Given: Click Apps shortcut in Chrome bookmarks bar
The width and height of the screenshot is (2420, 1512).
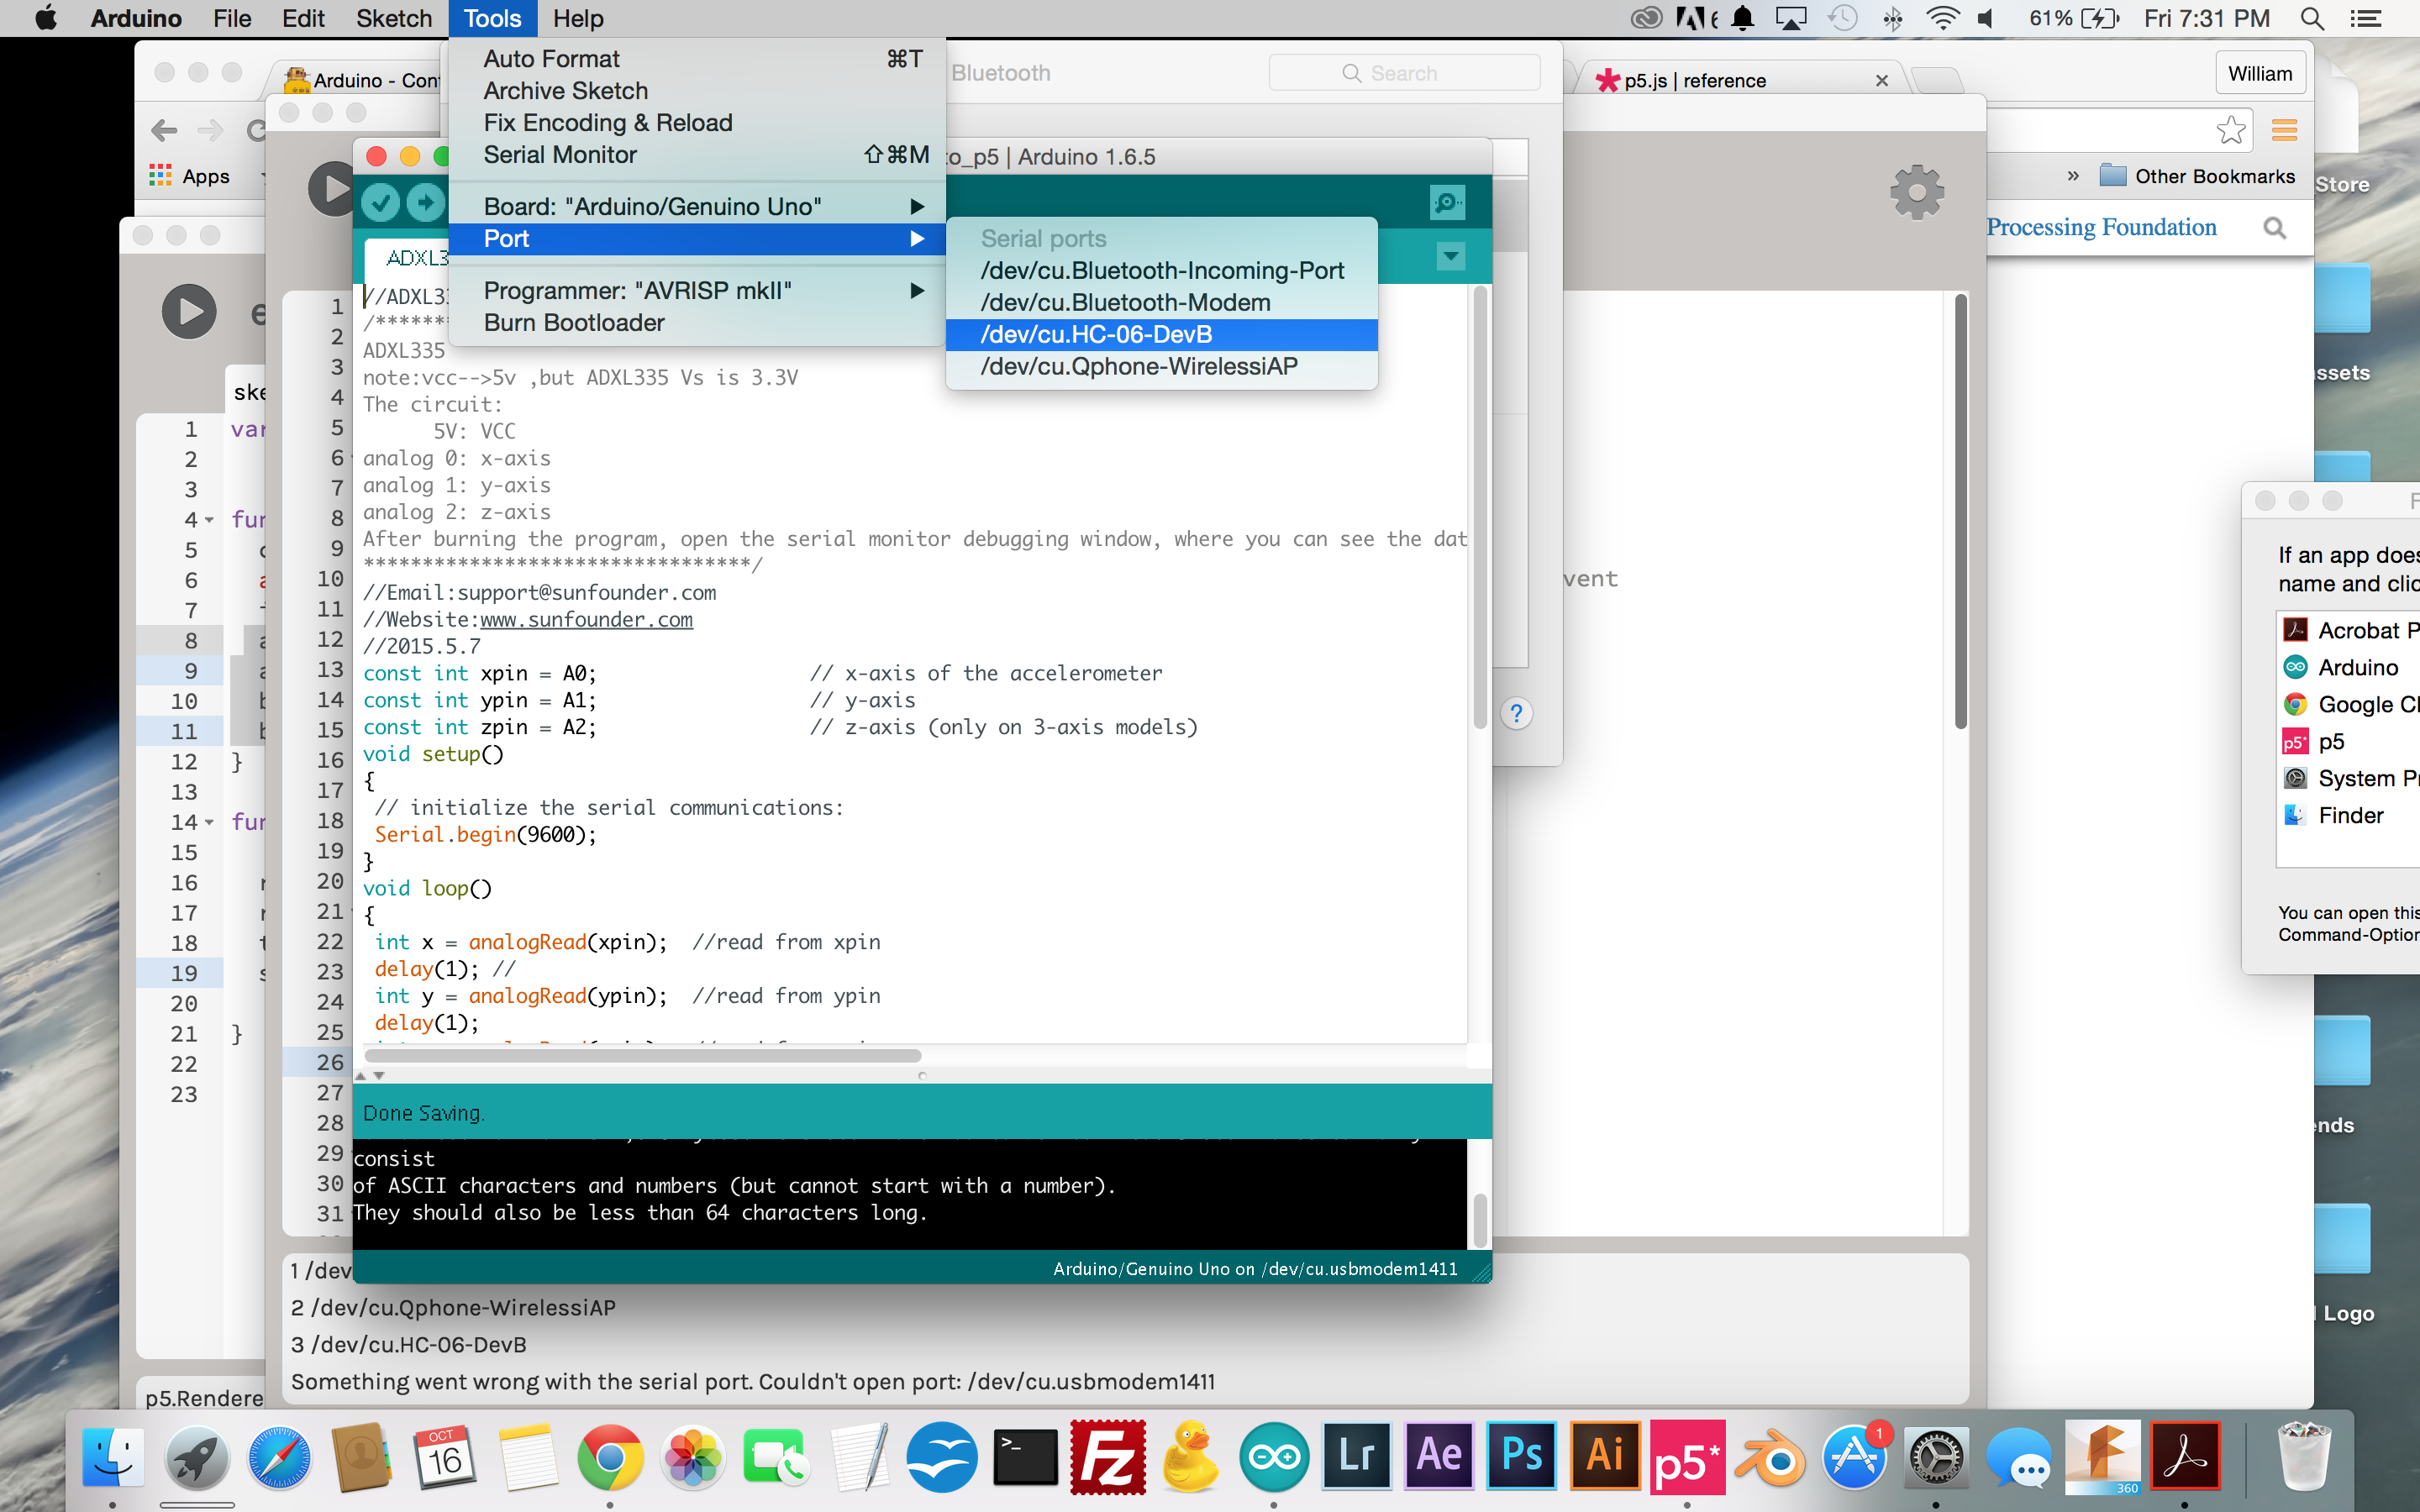Looking at the screenshot, I should [x=190, y=176].
